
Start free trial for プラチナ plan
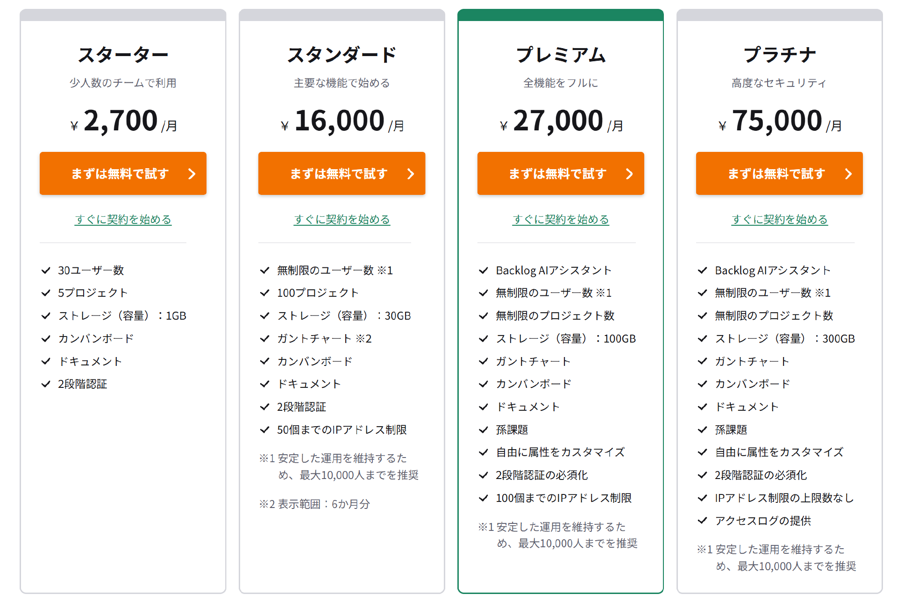(779, 173)
